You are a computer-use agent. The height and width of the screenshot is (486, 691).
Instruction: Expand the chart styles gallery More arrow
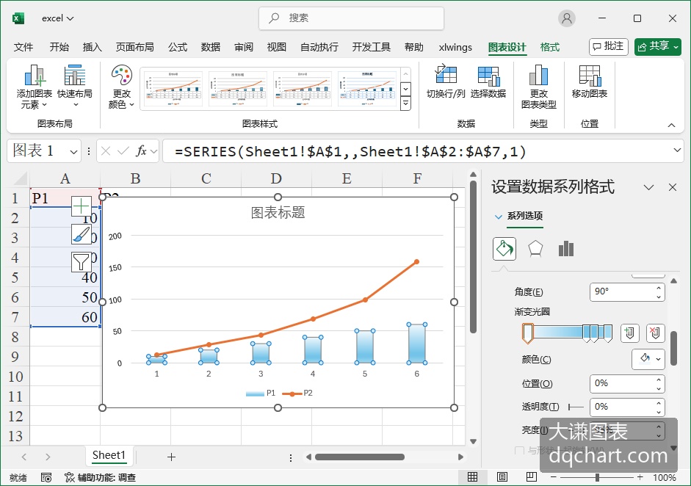pyautogui.click(x=406, y=104)
